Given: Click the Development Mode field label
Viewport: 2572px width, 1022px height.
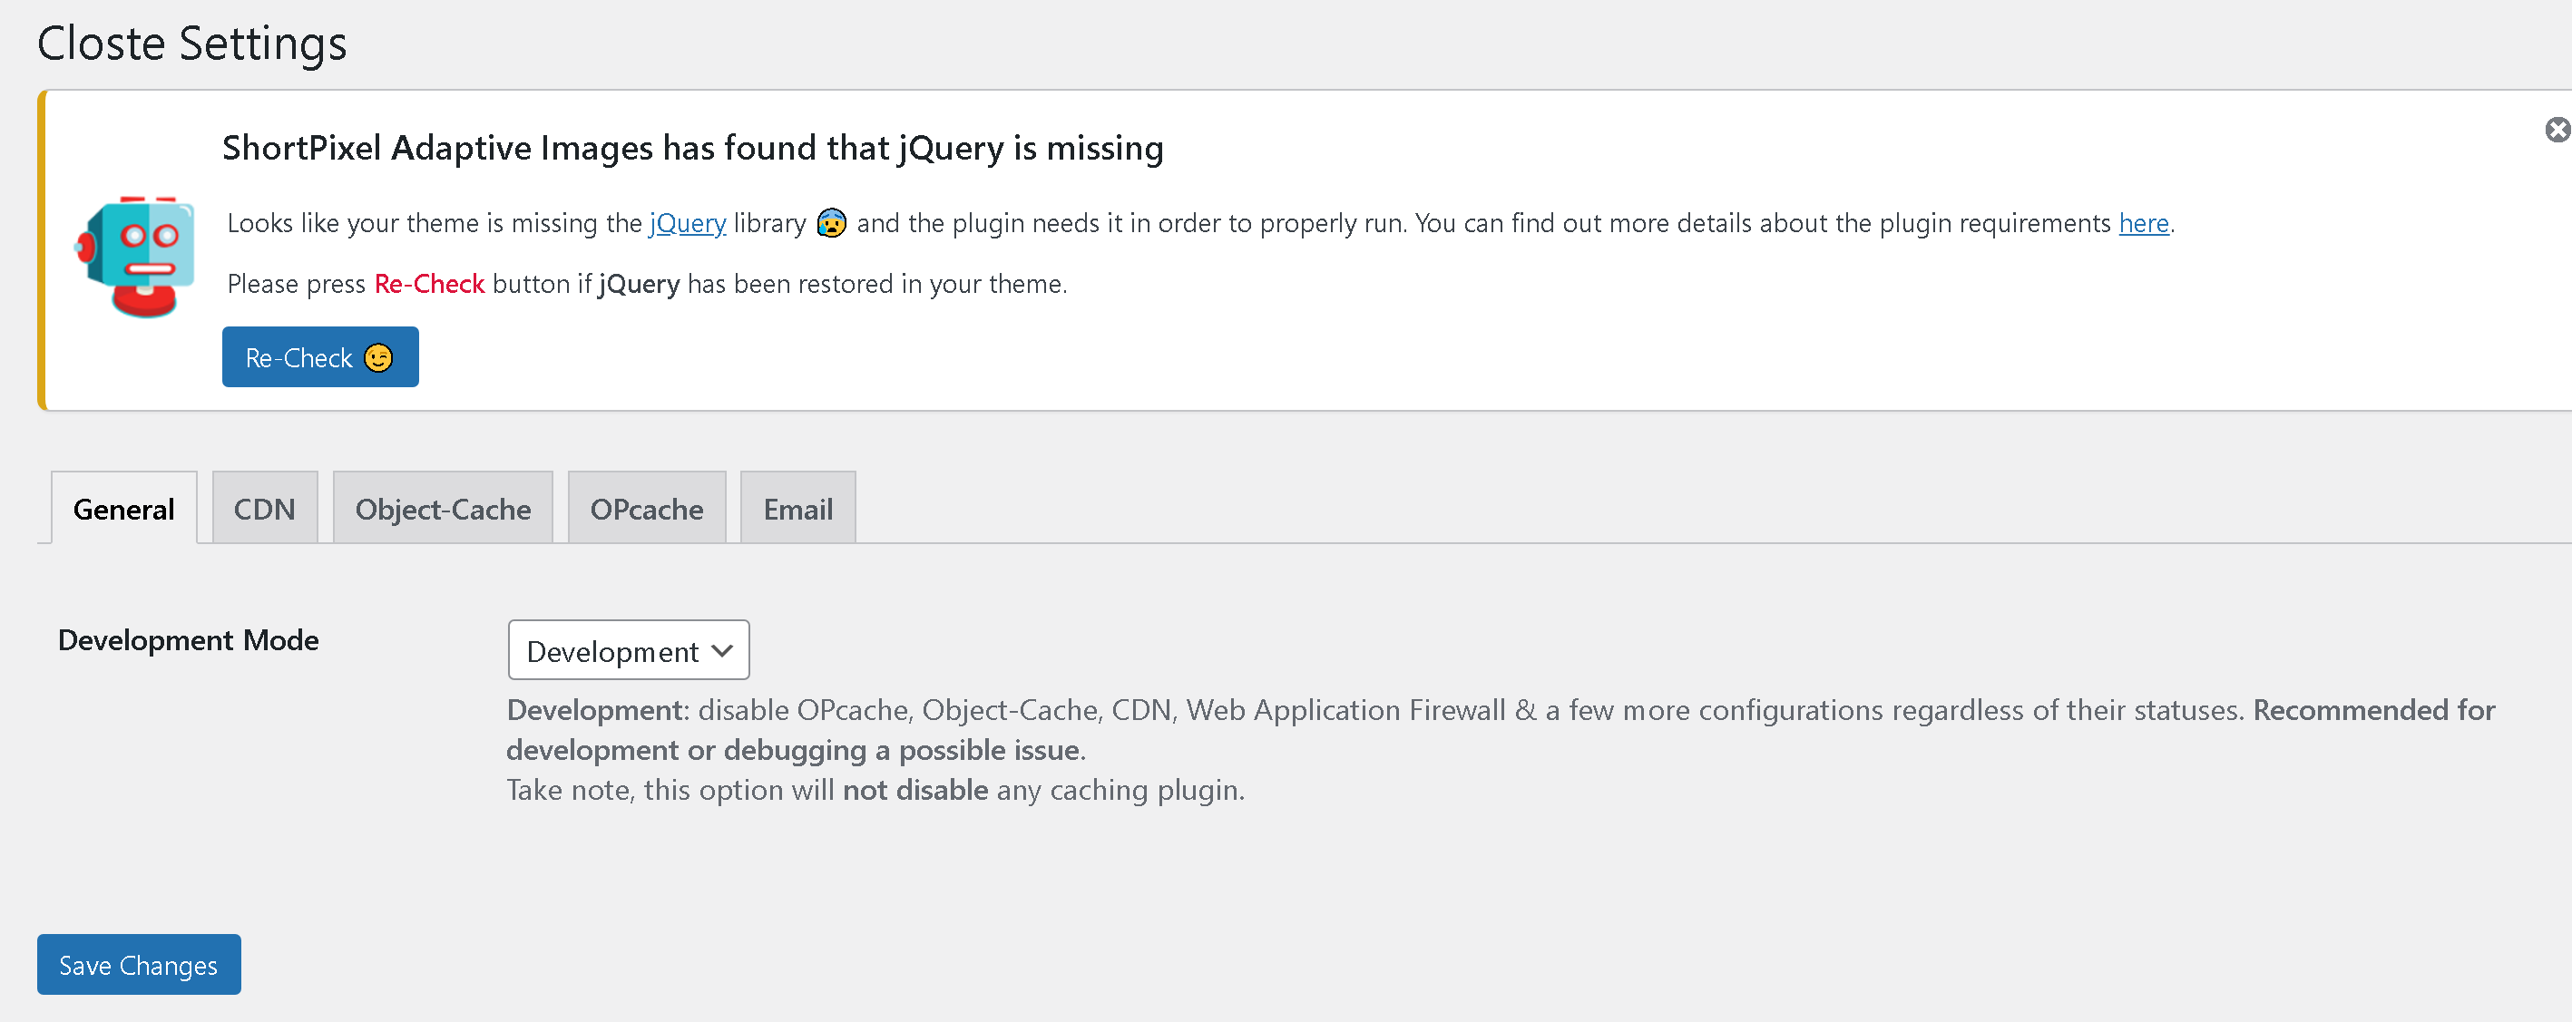Looking at the screenshot, I should point(189,639).
